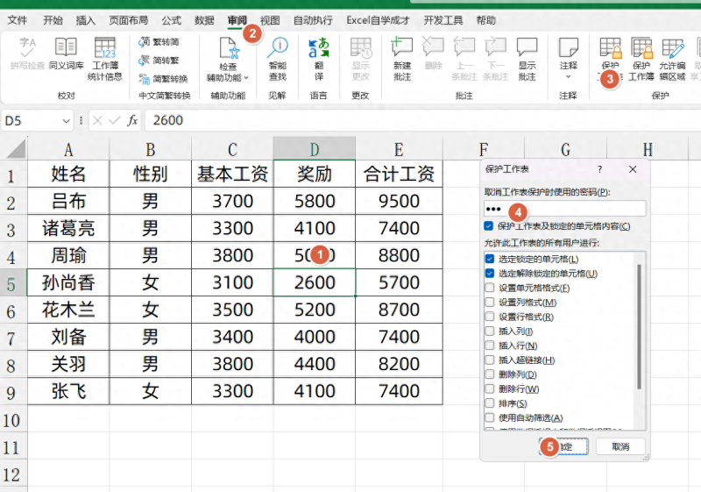Enable 插入超链接 permission

tap(490, 360)
